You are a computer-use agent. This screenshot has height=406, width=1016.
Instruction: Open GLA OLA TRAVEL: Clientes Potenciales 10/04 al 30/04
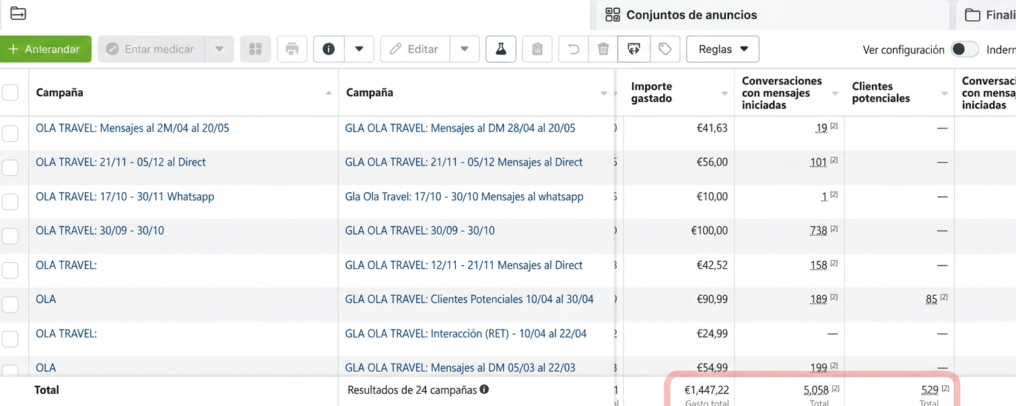click(x=469, y=299)
